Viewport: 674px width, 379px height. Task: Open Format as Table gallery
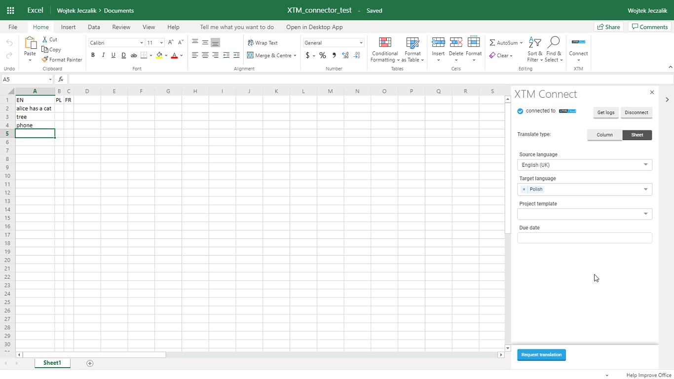click(x=412, y=49)
